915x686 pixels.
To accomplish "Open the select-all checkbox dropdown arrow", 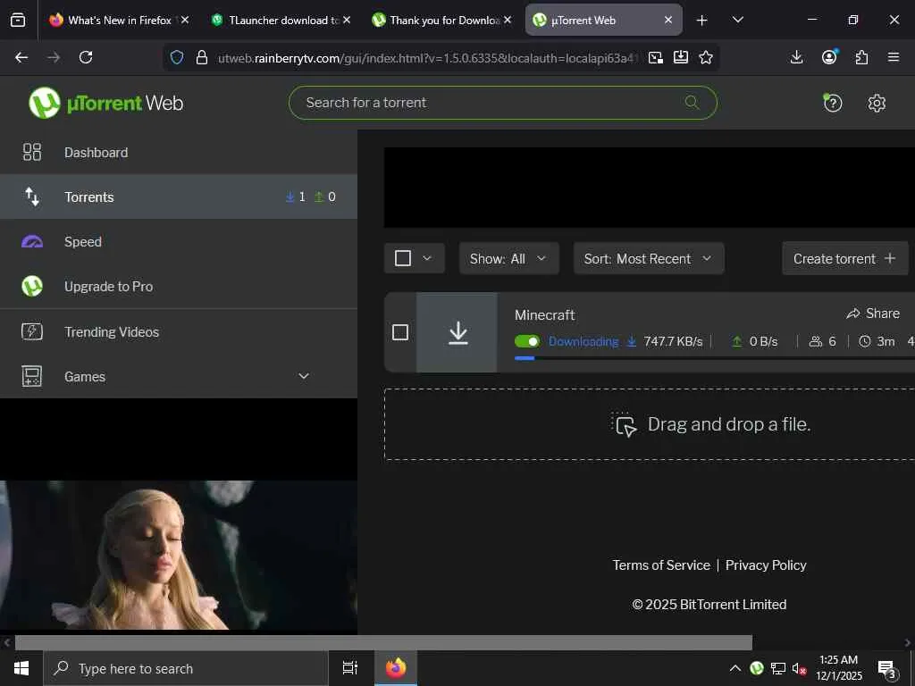I will click(427, 258).
